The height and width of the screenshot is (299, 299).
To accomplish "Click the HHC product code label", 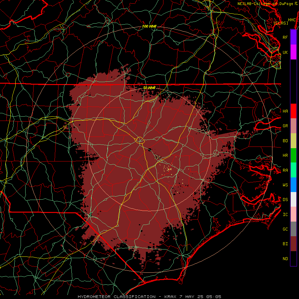I will 292,20.
